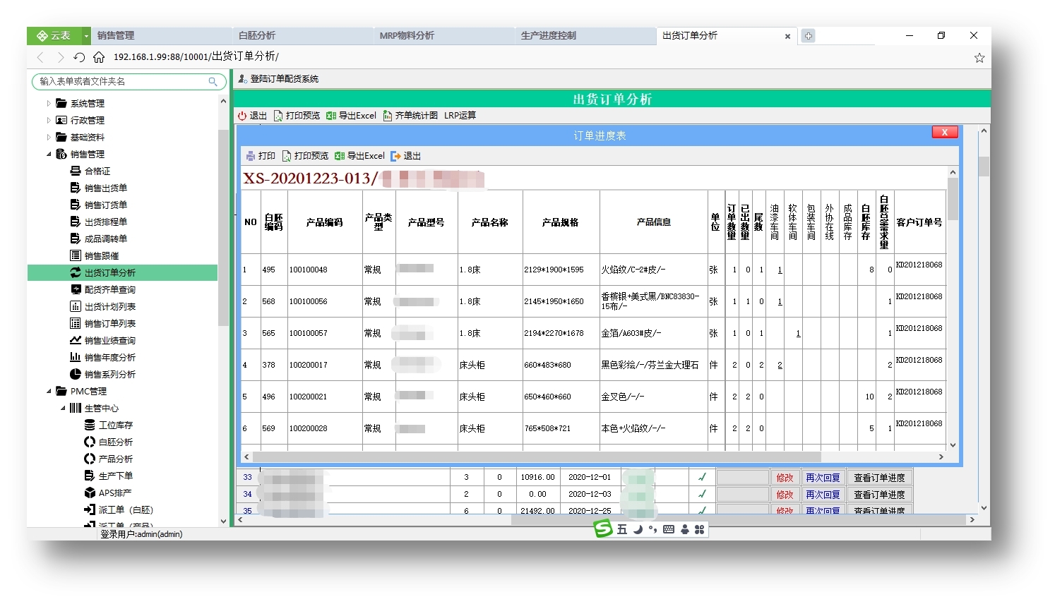Expand the 基础资料 folder
Viewport: 1055px width, 604px height.
(x=49, y=137)
